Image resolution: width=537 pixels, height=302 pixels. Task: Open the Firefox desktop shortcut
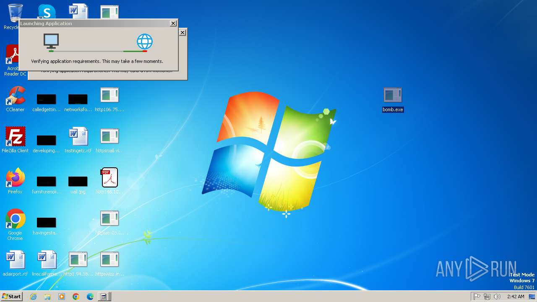coord(15,181)
